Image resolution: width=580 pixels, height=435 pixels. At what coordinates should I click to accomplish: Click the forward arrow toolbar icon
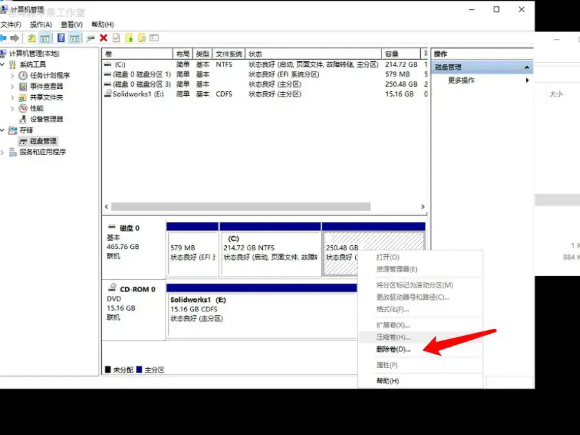[15, 38]
